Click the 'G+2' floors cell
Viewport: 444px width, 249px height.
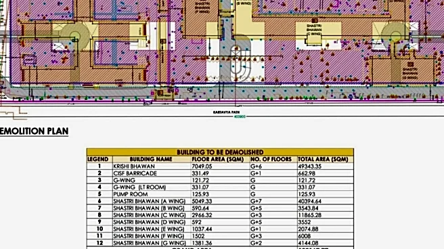point(256,243)
